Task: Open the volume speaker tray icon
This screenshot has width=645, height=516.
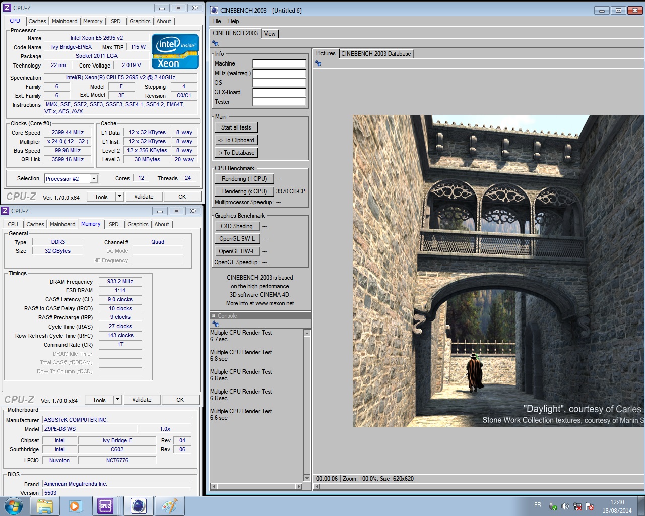Action: [x=565, y=507]
